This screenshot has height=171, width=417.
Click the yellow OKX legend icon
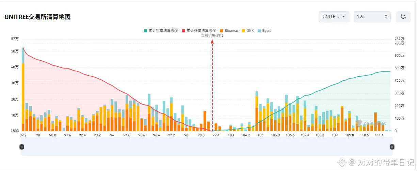[243, 31]
